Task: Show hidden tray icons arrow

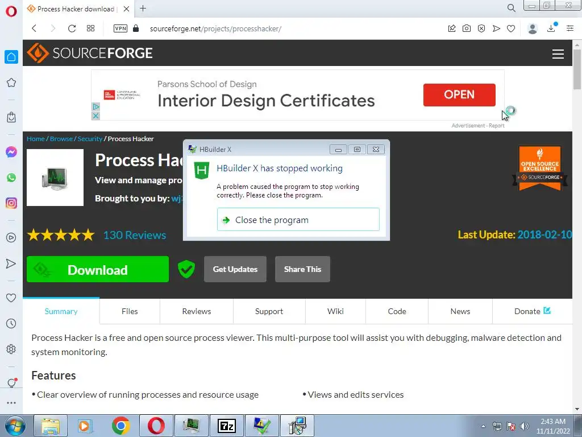Action: (483, 426)
